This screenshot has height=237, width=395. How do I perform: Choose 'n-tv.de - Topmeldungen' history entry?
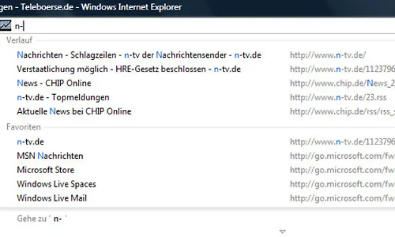[63, 97]
